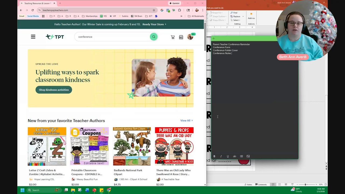Open the 'All Bookmarks' folder
The width and height of the screenshot is (345, 194).
click(196, 16)
